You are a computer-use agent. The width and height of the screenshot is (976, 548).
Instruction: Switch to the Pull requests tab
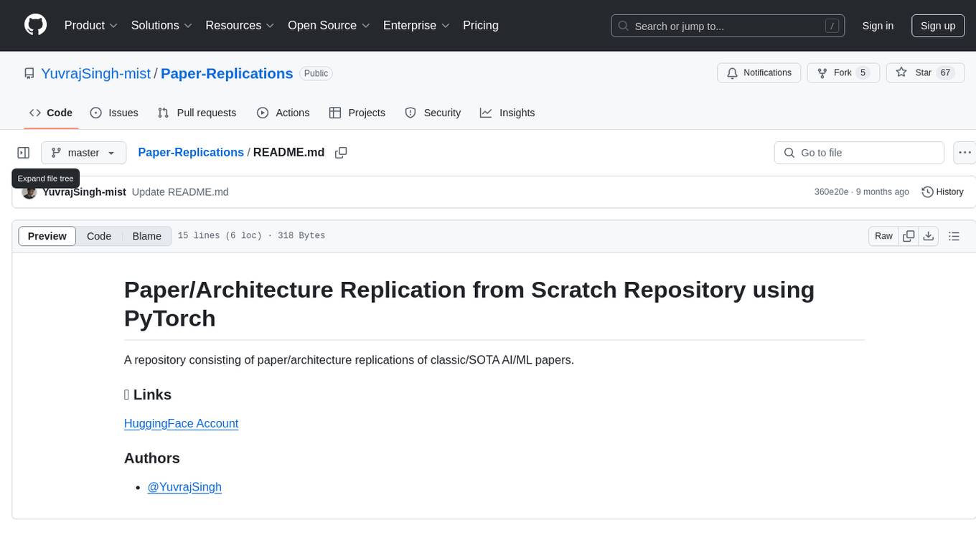(x=197, y=113)
